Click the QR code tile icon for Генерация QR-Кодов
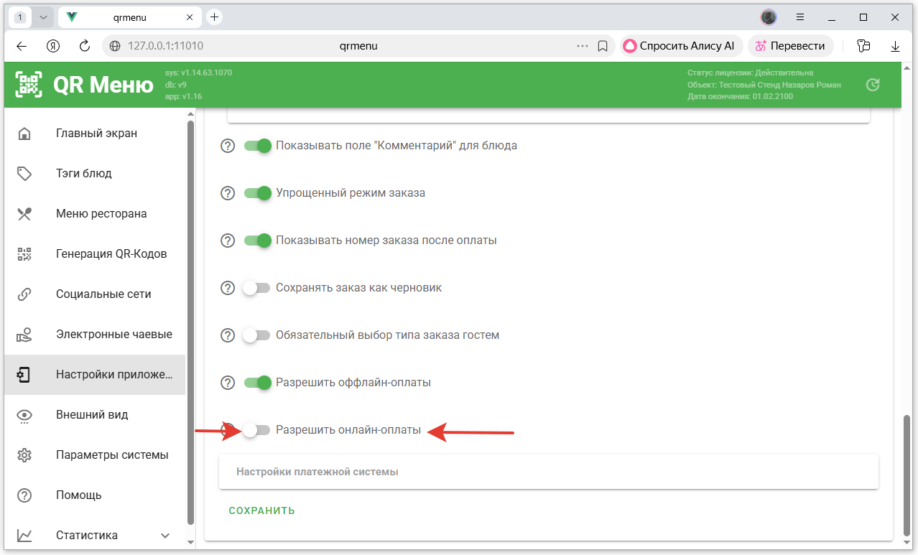 coord(24,254)
